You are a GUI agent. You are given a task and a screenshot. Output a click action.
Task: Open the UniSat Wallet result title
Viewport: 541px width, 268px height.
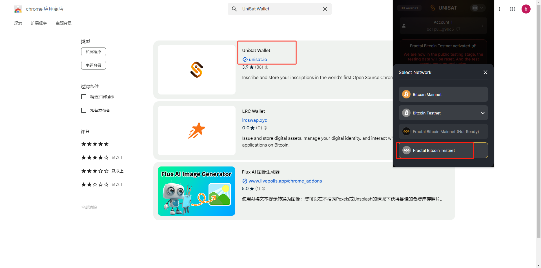(x=256, y=50)
